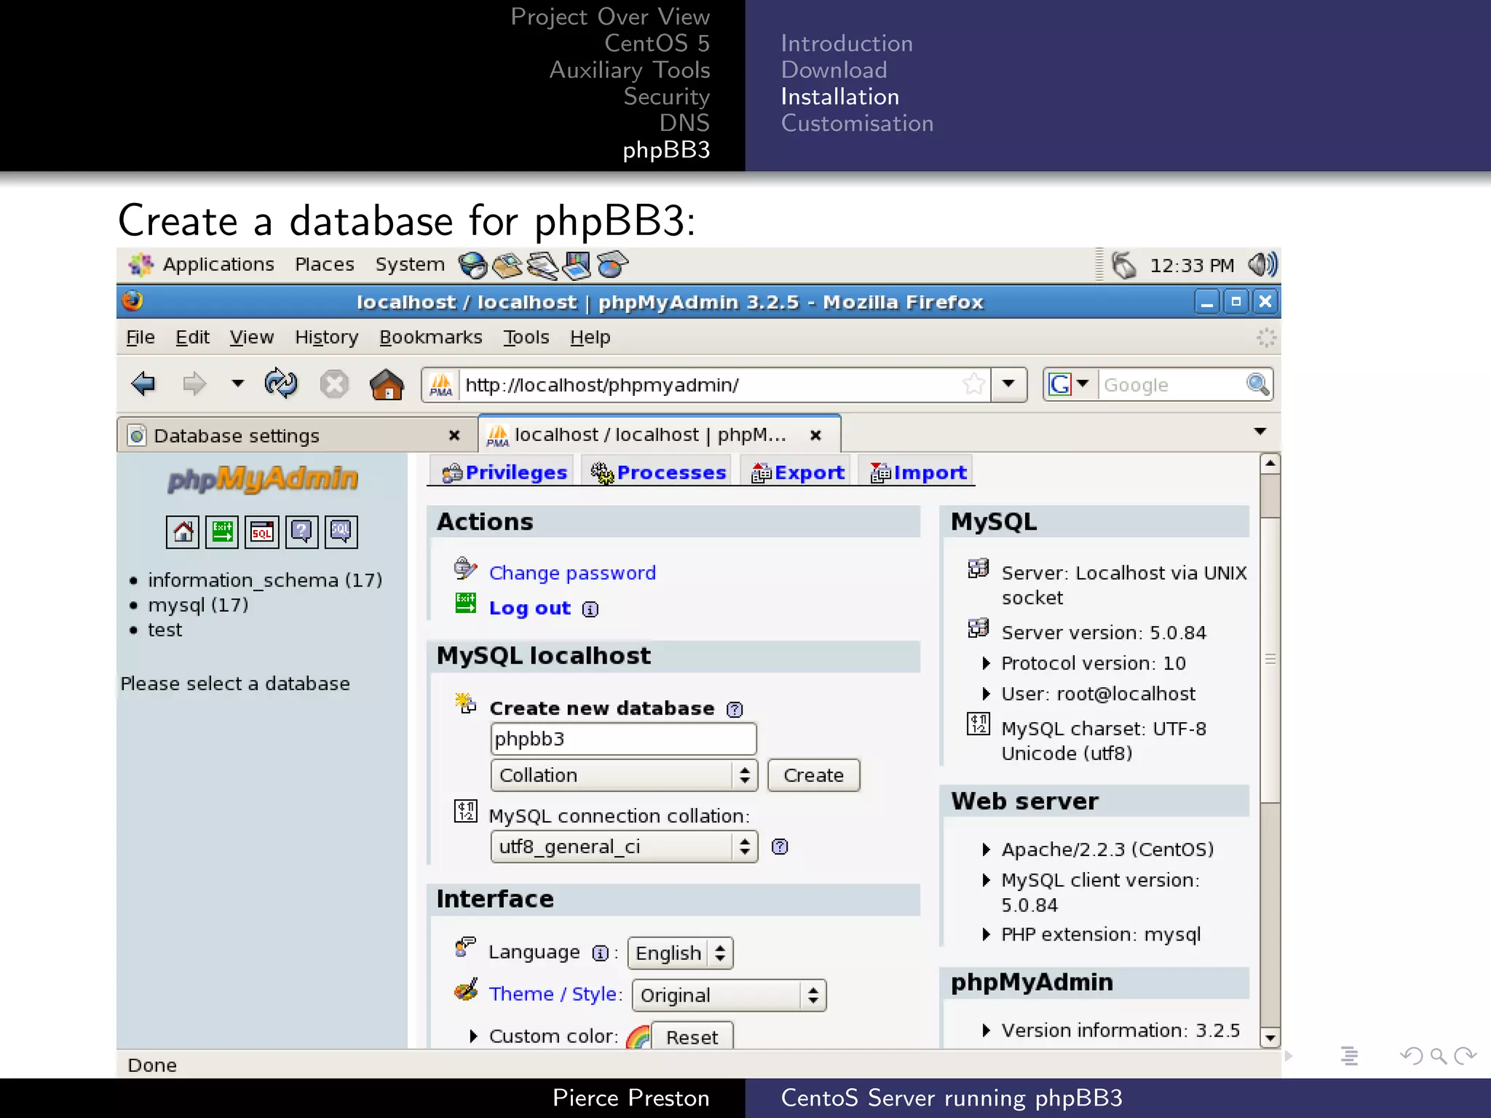Open the Original theme dropdown
This screenshot has height=1118, width=1491.
(x=729, y=995)
